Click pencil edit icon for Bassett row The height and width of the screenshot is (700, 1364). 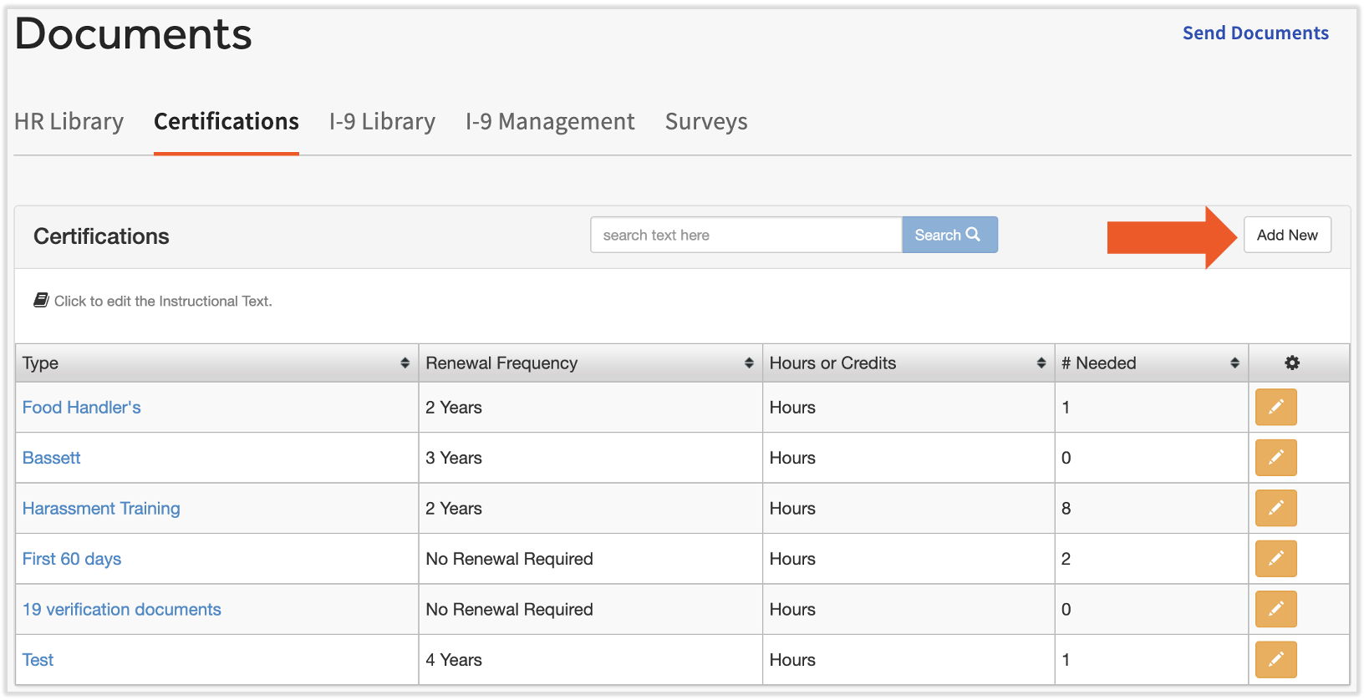[x=1275, y=458]
